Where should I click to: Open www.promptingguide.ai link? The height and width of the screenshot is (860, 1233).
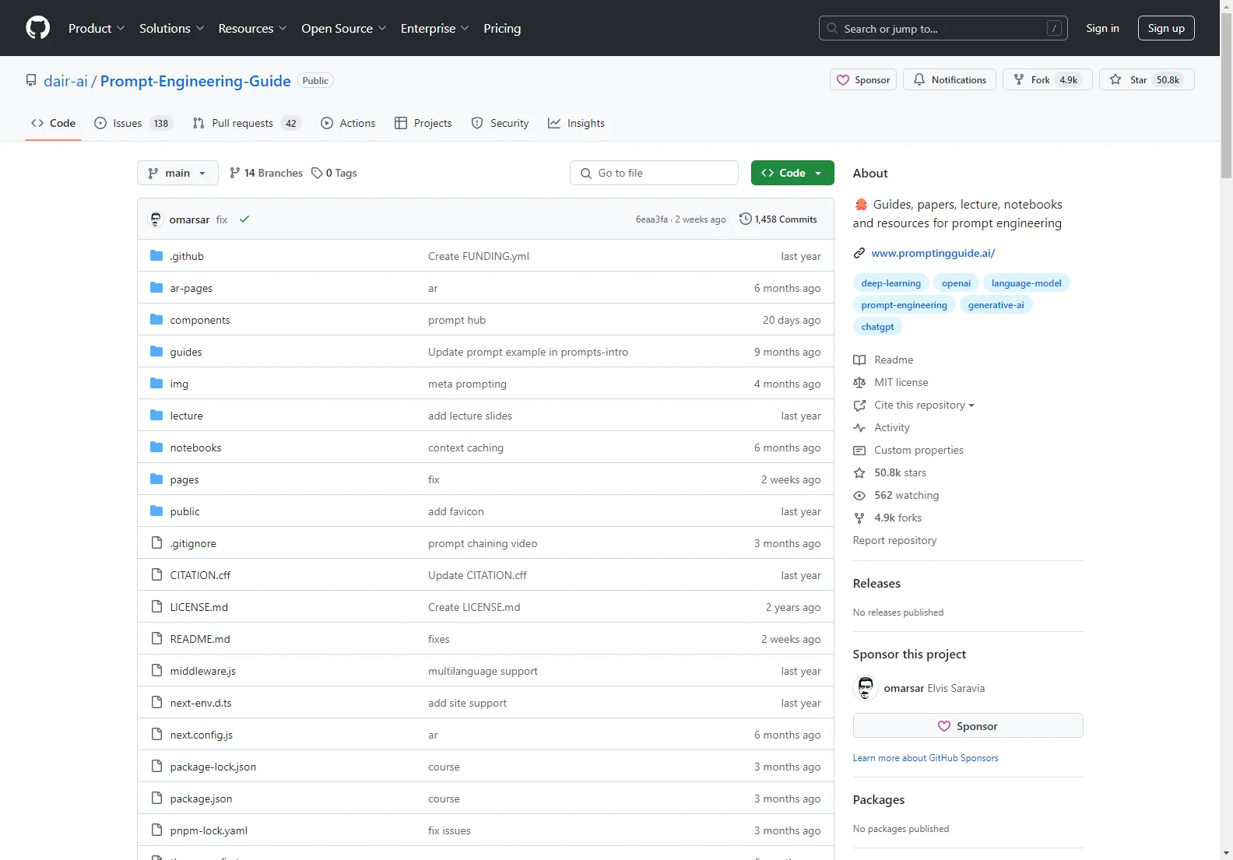coord(933,253)
